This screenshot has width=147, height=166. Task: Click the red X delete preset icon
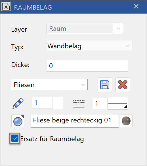123,85
